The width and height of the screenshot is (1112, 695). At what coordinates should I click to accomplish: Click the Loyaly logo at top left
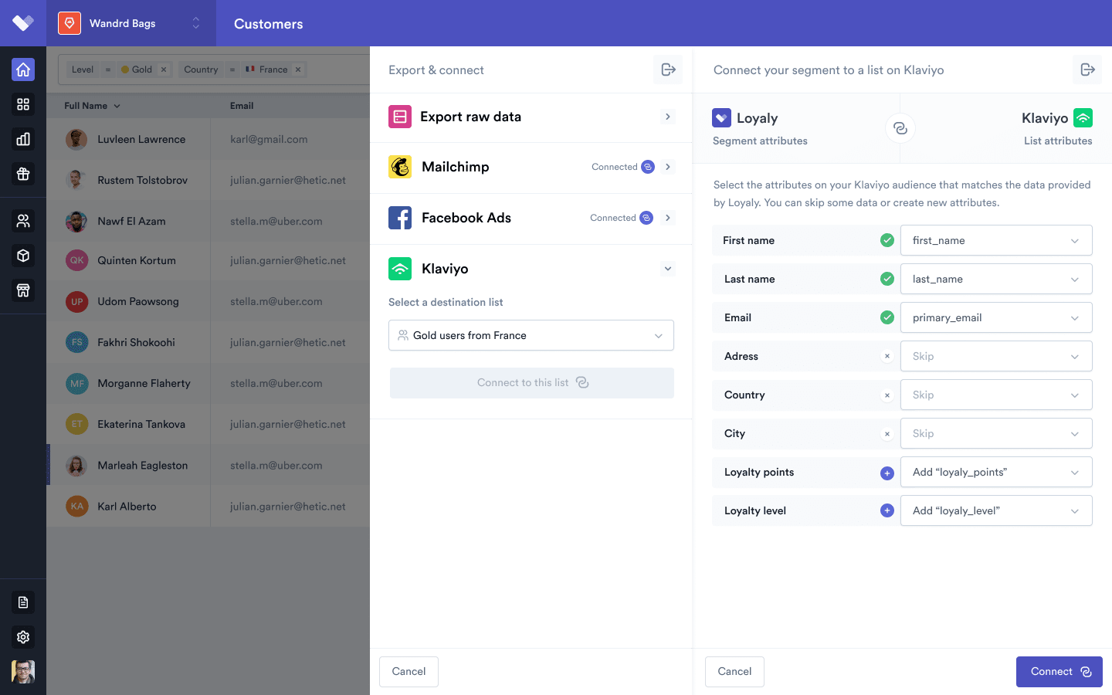(x=23, y=23)
